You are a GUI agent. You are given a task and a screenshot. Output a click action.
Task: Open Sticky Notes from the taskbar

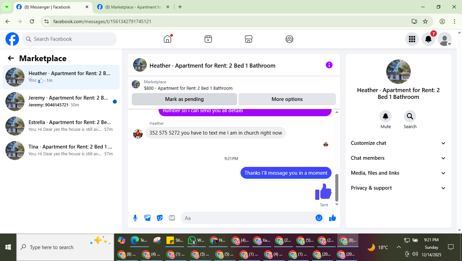pyautogui.click(x=175, y=240)
